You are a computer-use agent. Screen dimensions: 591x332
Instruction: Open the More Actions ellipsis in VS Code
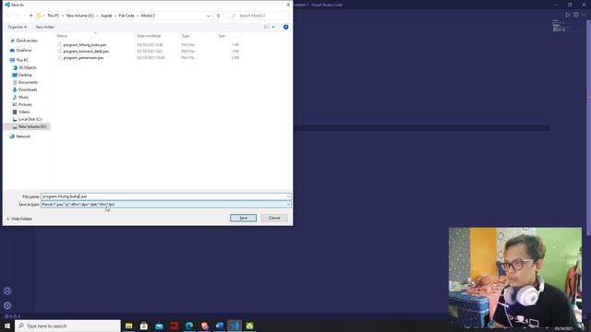coord(584,15)
